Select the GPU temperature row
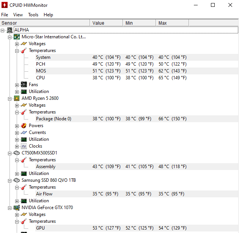The height and width of the screenshot is (233, 239). [x=137, y=228]
